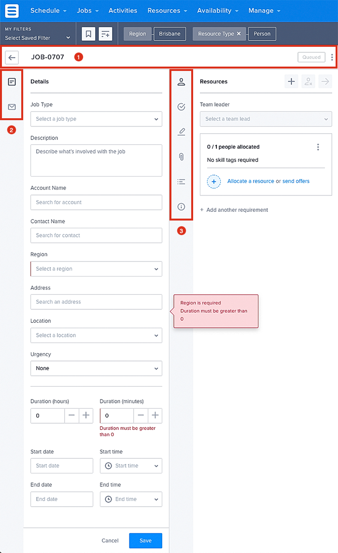Click the plus icon in Resources header

click(x=292, y=82)
